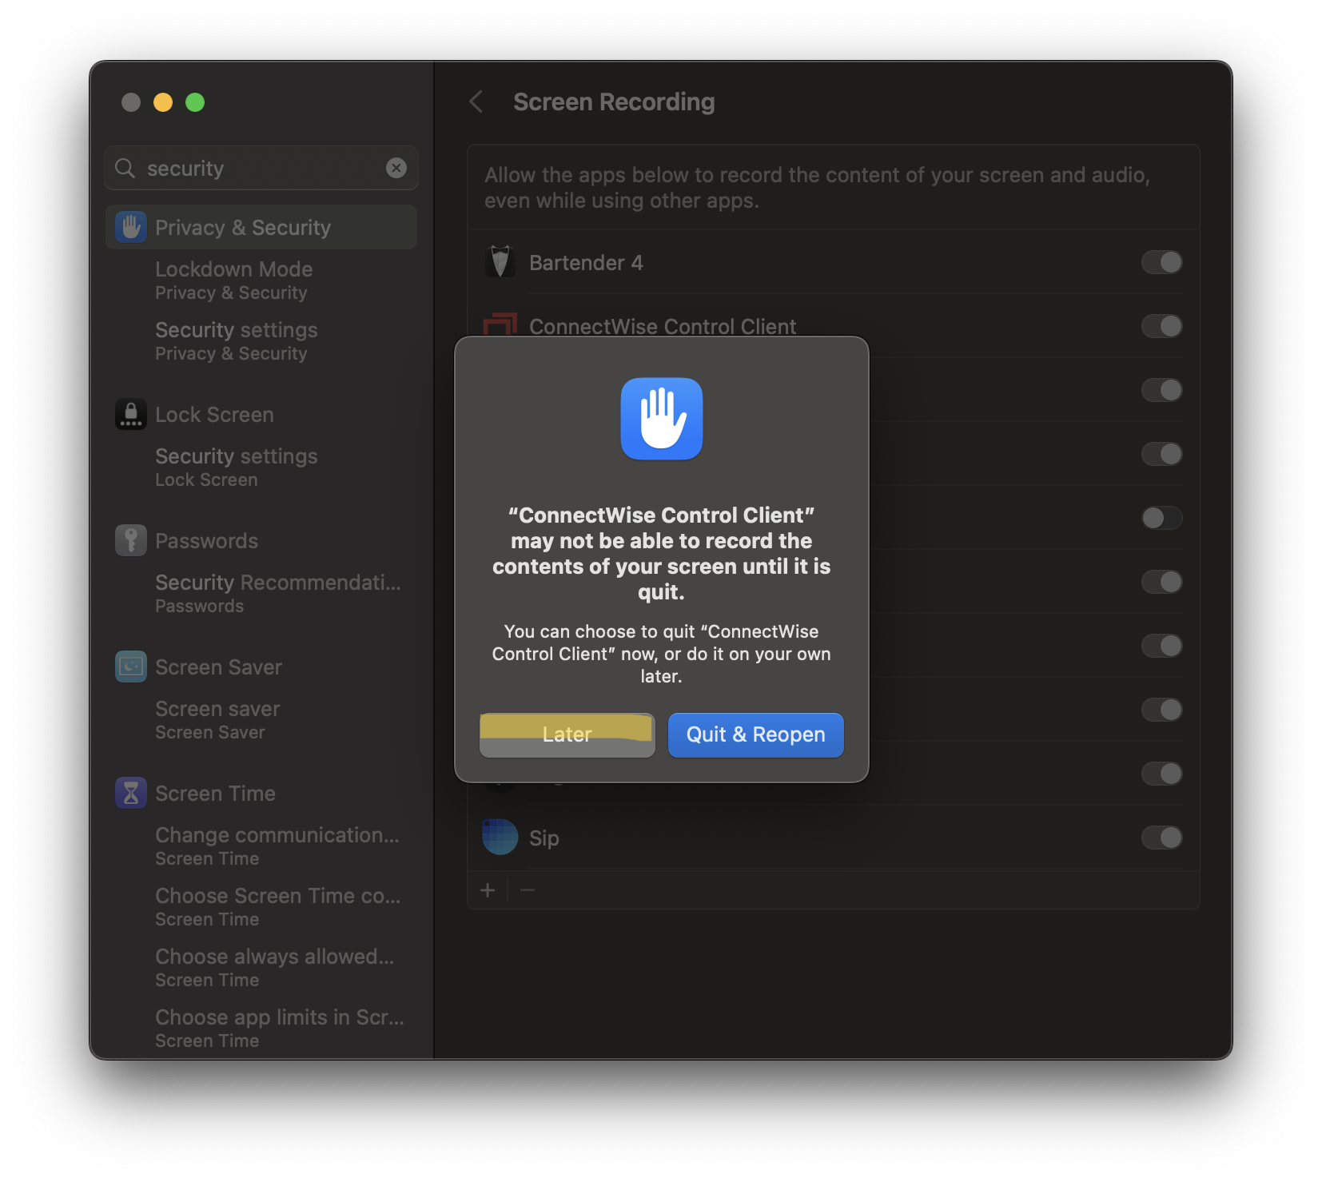Click the Later button in dialog
Viewport: 1322px width, 1178px height.
click(567, 734)
